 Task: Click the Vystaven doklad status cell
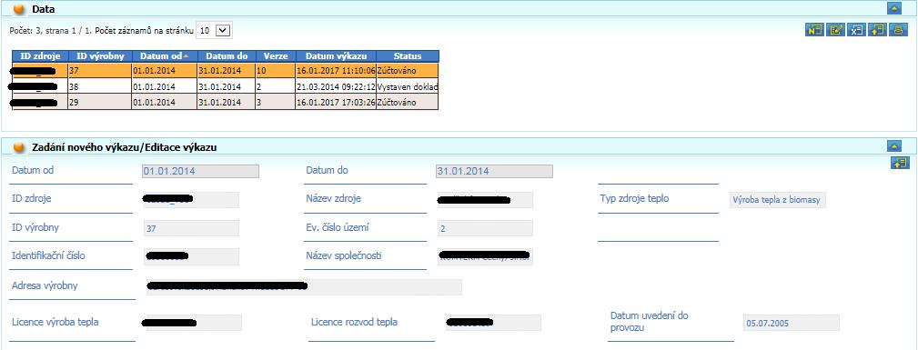(x=408, y=86)
